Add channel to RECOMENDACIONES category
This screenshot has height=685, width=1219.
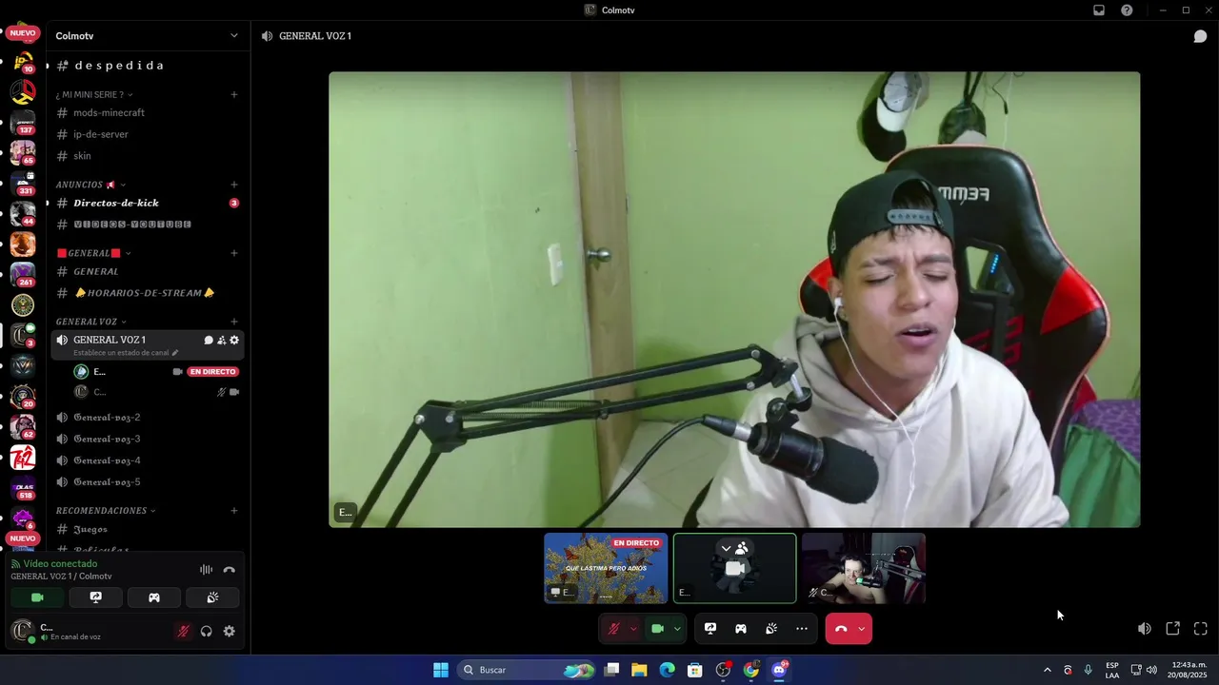coord(234,511)
